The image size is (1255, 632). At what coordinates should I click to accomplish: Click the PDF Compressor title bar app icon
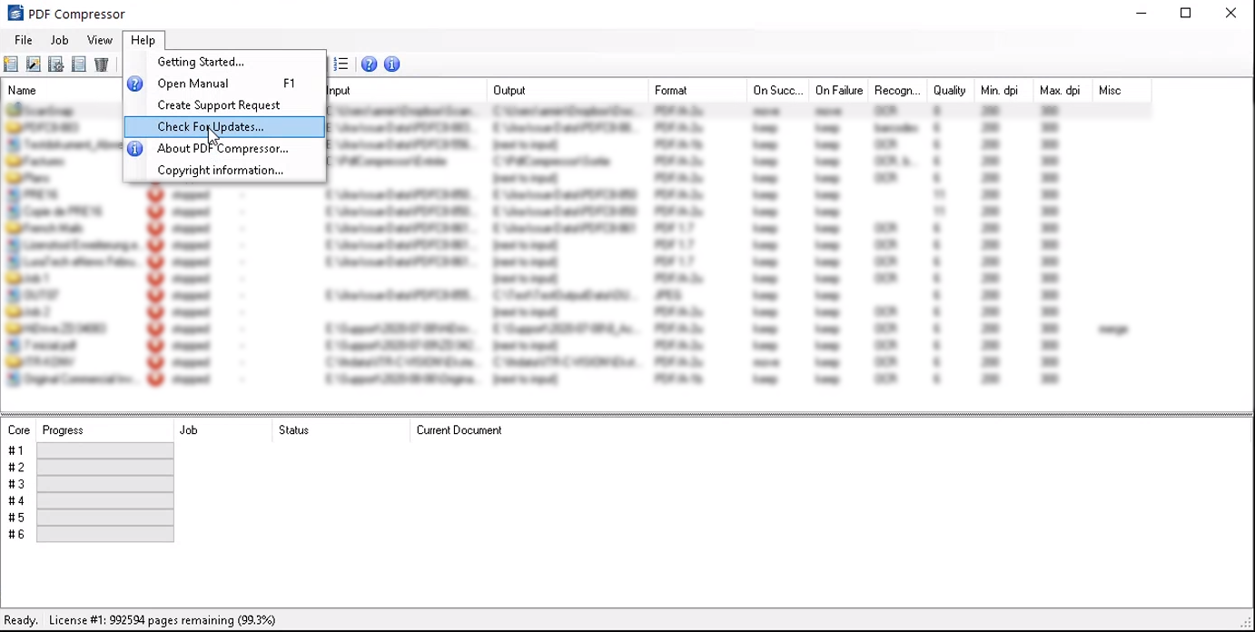tap(15, 14)
